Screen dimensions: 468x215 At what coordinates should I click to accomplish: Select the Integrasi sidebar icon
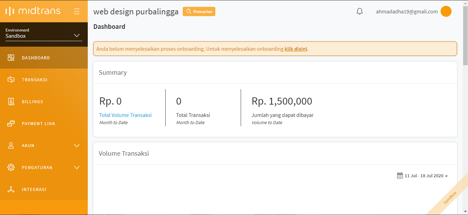tap(11, 189)
